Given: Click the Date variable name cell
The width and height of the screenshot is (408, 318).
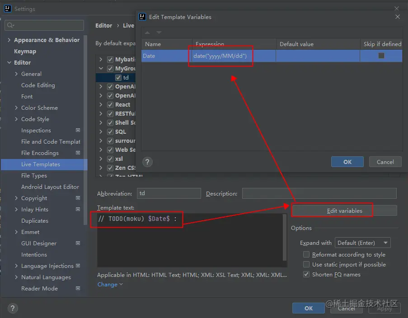Looking at the screenshot, I should tap(167, 56).
